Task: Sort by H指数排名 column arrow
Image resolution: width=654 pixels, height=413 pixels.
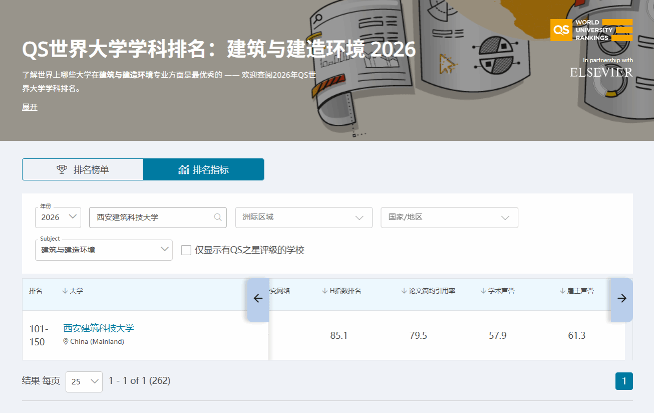Action: click(x=325, y=291)
